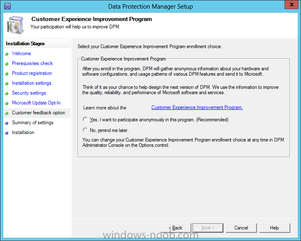Click the setup disc and box icon
This screenshot has height=241, width=301.
(16, 25)
